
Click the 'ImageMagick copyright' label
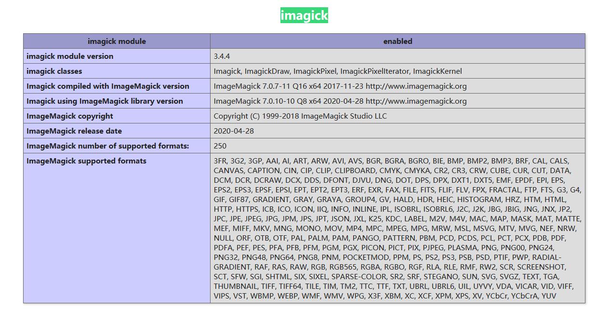tap(70, 116)
